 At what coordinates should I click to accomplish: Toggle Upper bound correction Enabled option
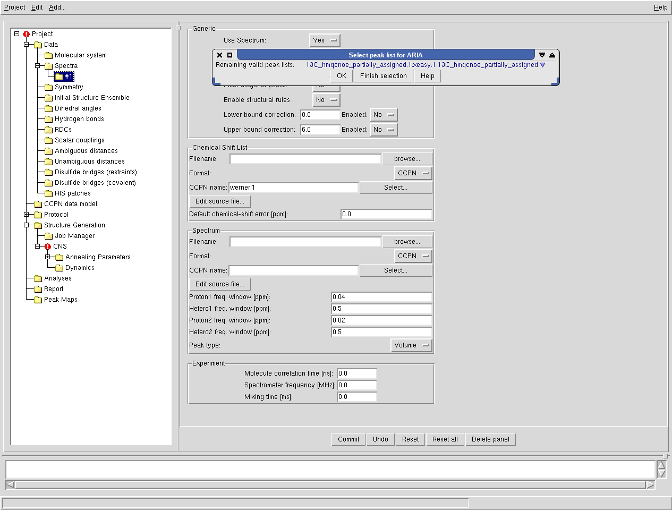384,130
